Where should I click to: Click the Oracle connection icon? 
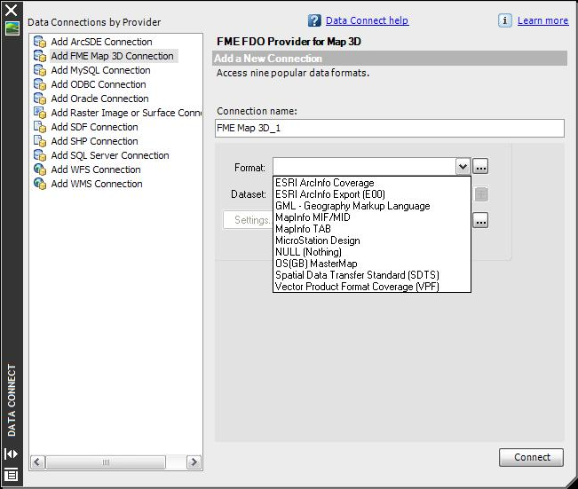tap(40, 99)
